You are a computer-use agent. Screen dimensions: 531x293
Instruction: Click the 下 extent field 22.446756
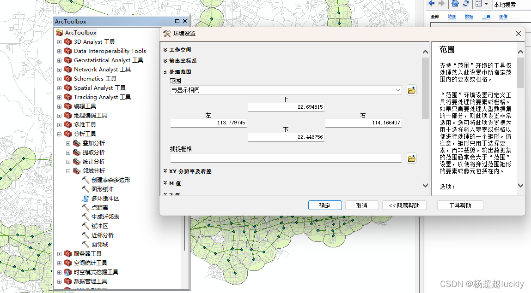click(286, 137)
